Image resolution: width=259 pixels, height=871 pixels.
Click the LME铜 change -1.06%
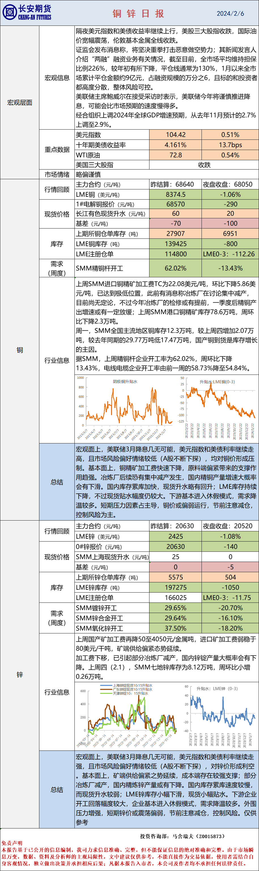click(230, 195)
